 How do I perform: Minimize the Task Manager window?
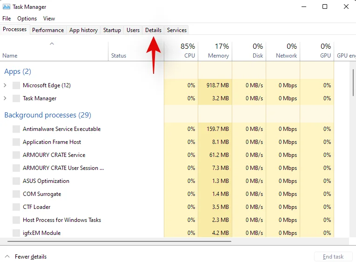(304, 6)
